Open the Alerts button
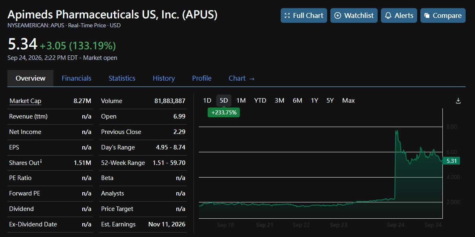 (399, 15)
